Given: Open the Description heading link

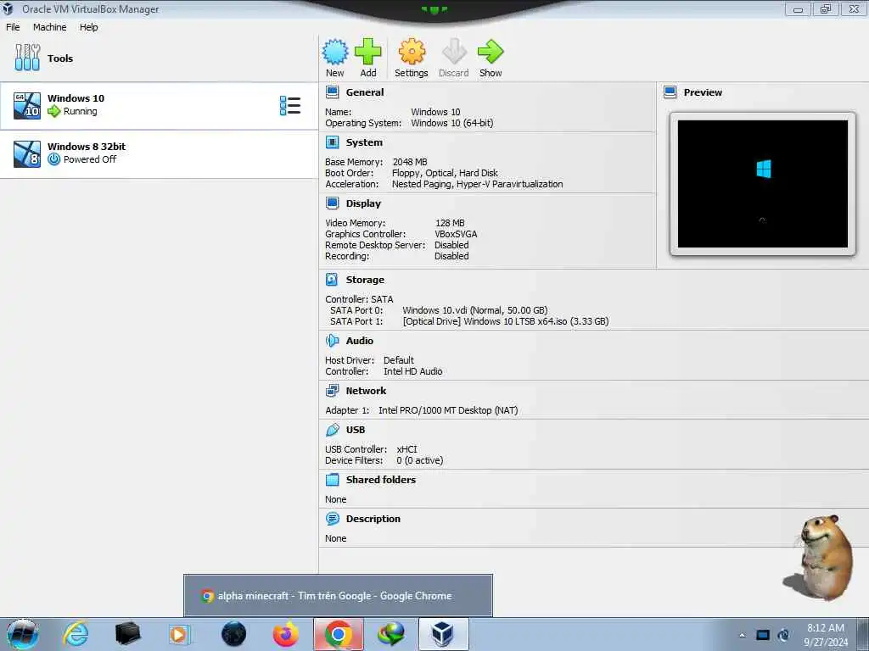Looking at the screenshot, I should pos(373,519).
